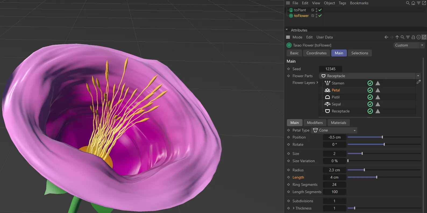Toggle the Receptacle layer enable check

coord(370,111)
